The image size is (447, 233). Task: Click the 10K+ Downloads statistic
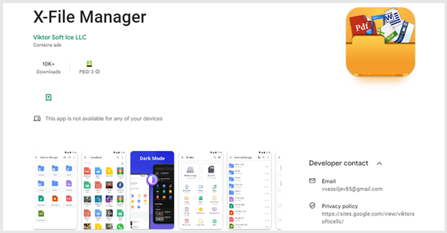coord(49,68)
